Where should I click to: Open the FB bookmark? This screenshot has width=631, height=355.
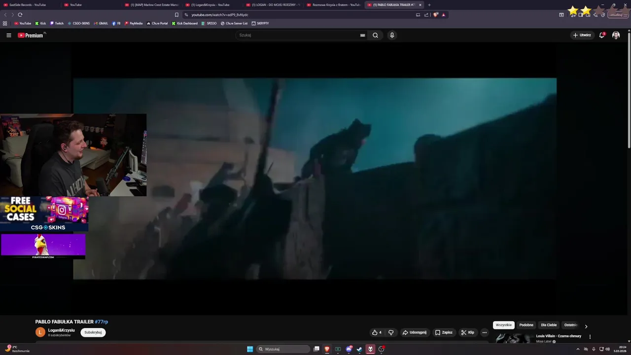116,23
